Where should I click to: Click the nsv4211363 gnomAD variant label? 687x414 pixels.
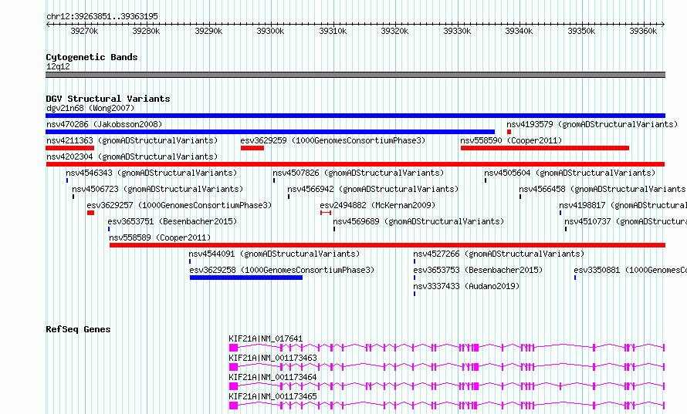[132, 140]
